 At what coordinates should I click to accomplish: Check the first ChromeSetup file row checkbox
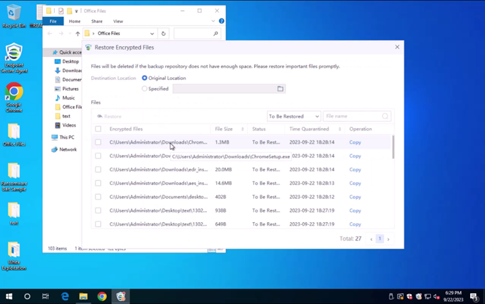(x=98, y=142)
